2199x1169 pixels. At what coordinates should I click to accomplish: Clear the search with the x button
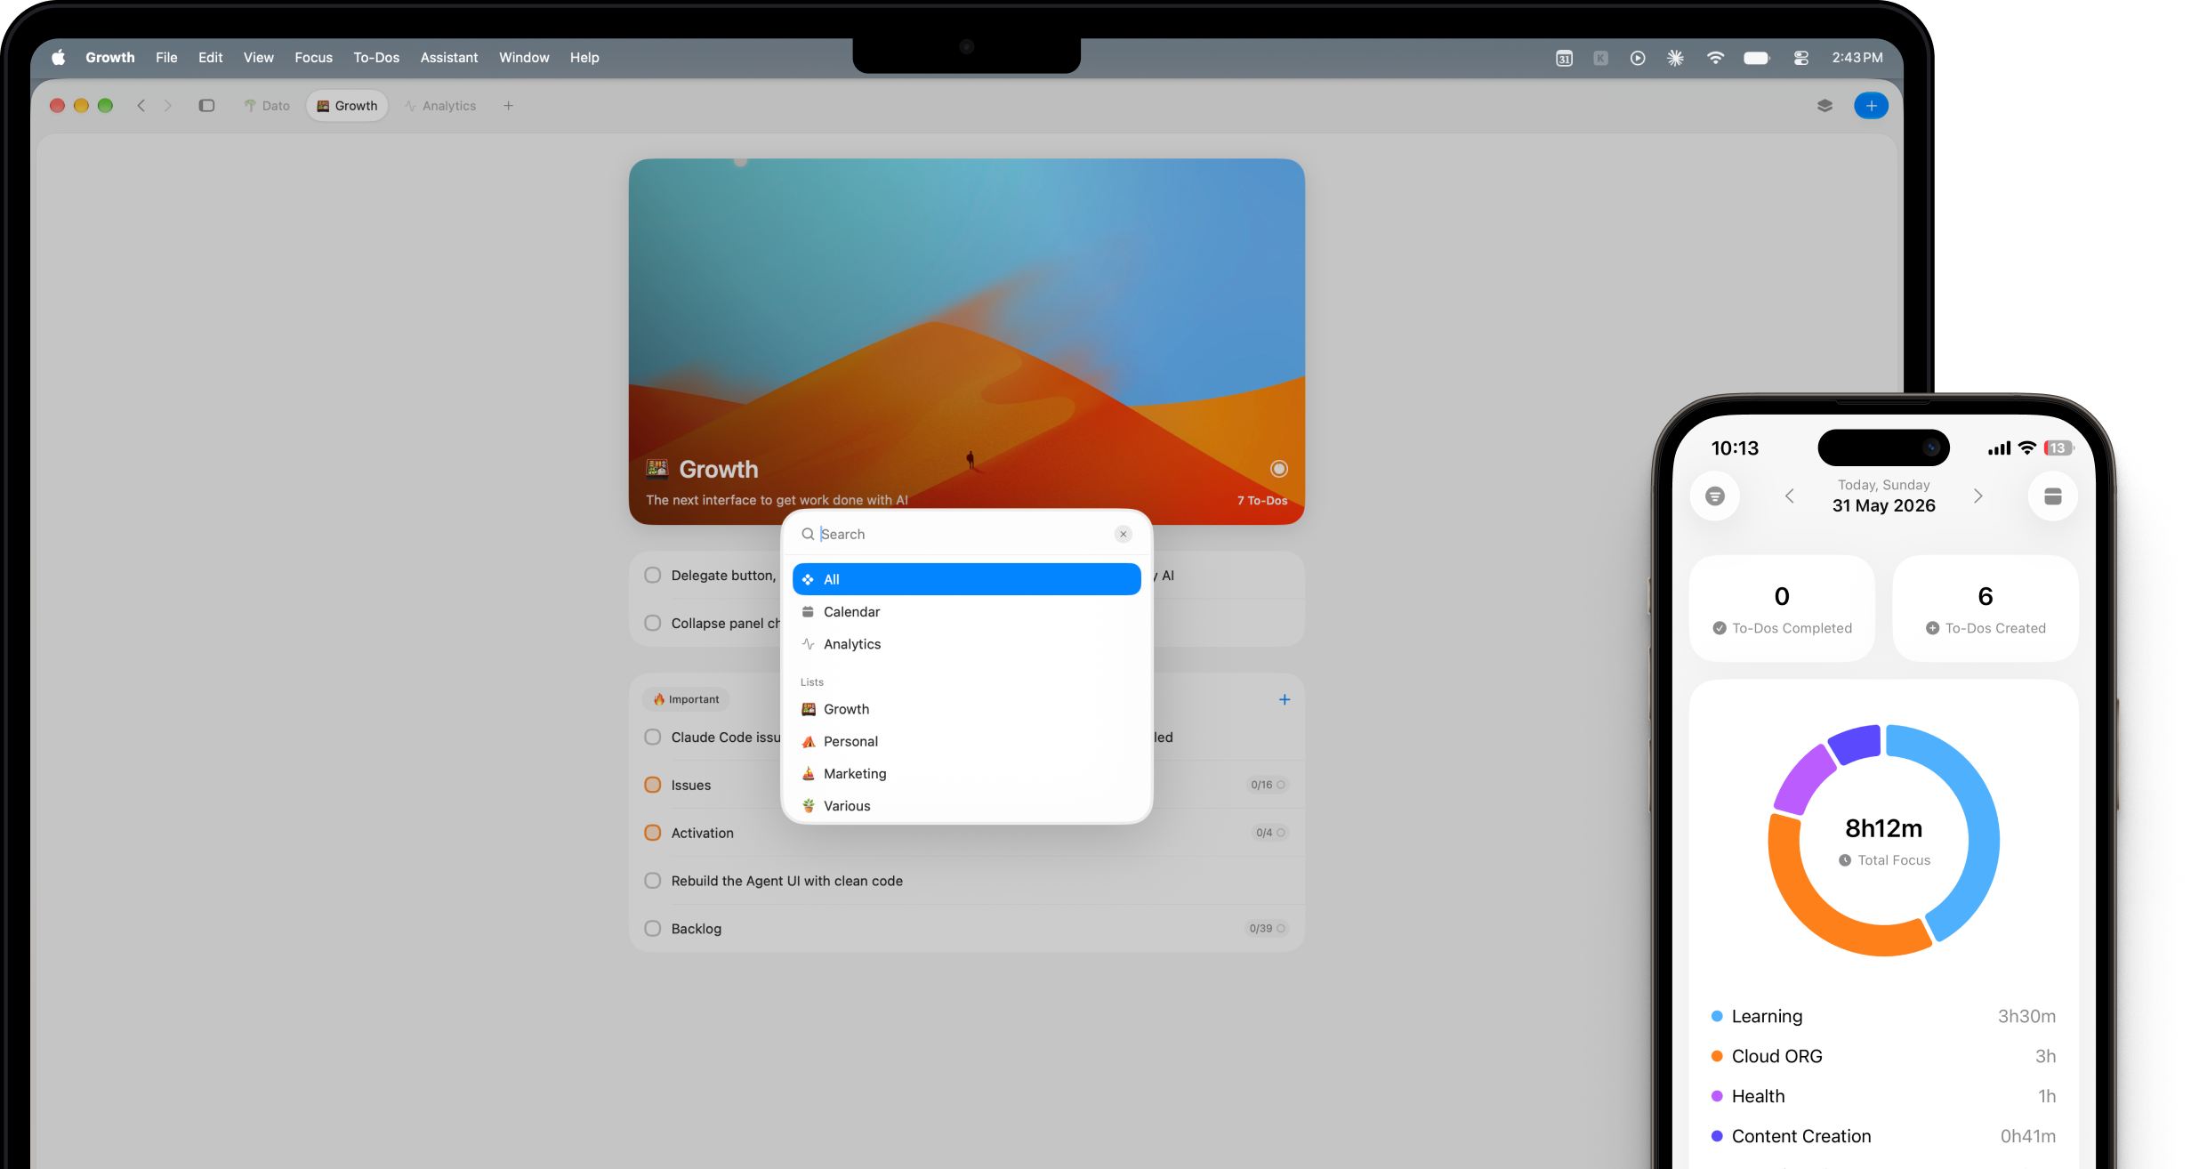tap(1124, 534)
